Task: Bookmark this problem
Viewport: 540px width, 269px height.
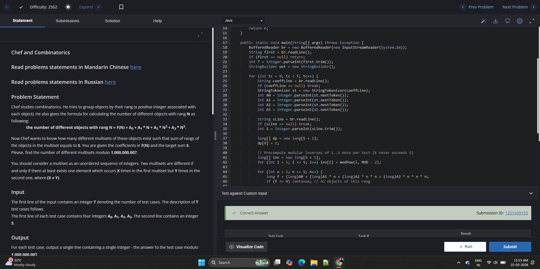Action: coord(121,7)
